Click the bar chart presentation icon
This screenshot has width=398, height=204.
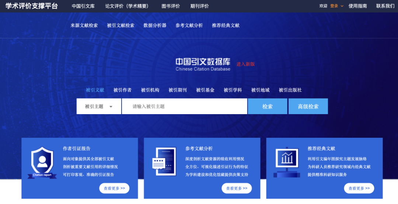(x=287, y=162)
